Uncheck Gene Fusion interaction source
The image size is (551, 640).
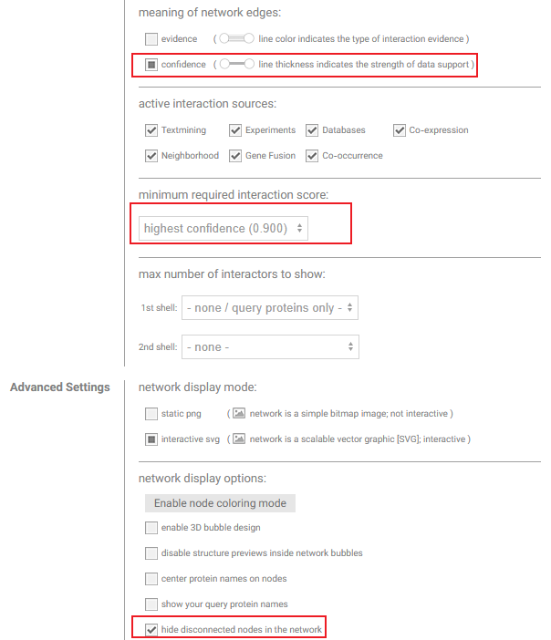pyautogui.click(x=235, y=156)
